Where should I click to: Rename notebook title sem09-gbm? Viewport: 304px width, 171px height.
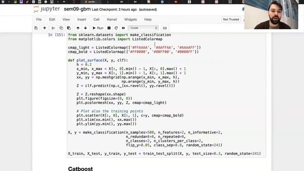[77, 9]
